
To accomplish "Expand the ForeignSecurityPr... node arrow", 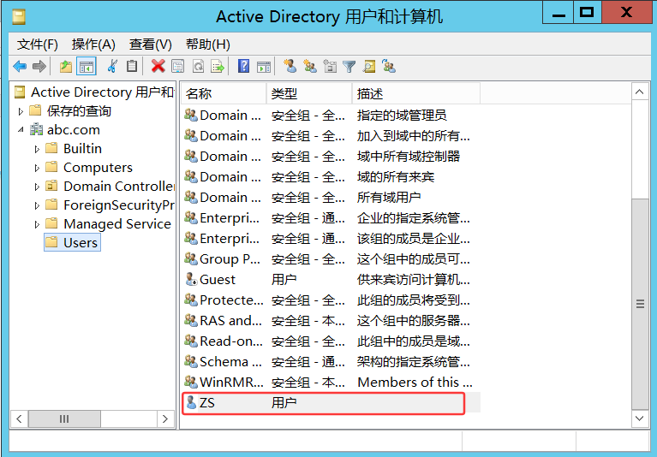I will 37,205.
